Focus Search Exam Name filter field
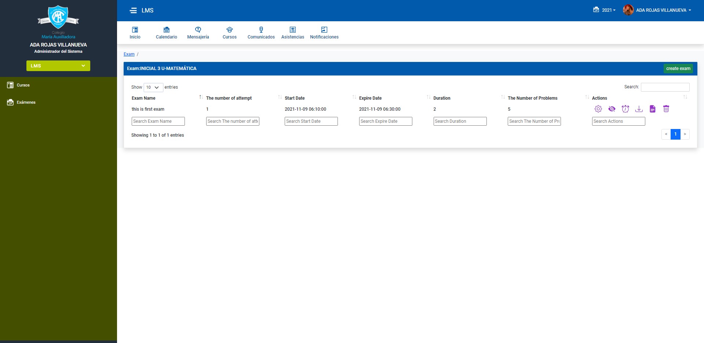Image resolution: width=704 pixels, height=343 pixels. point(158,121)
